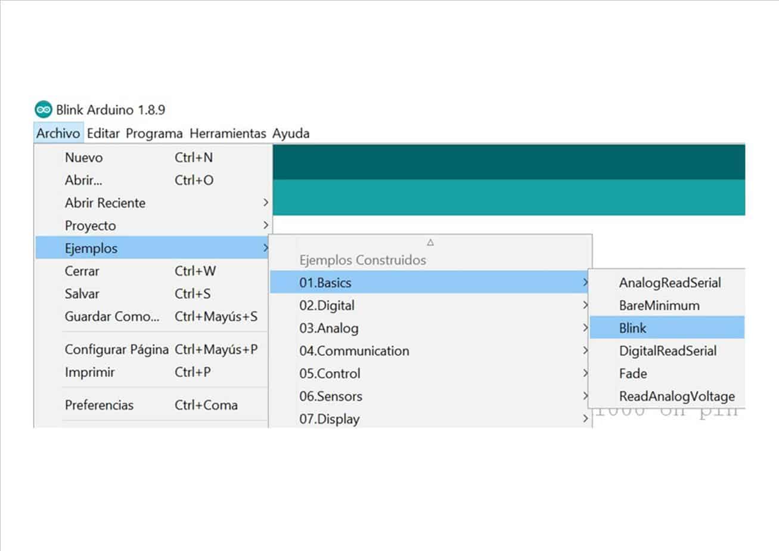
Task: Expand the 02.Digital examples submenu
Action: click(327, 306)
